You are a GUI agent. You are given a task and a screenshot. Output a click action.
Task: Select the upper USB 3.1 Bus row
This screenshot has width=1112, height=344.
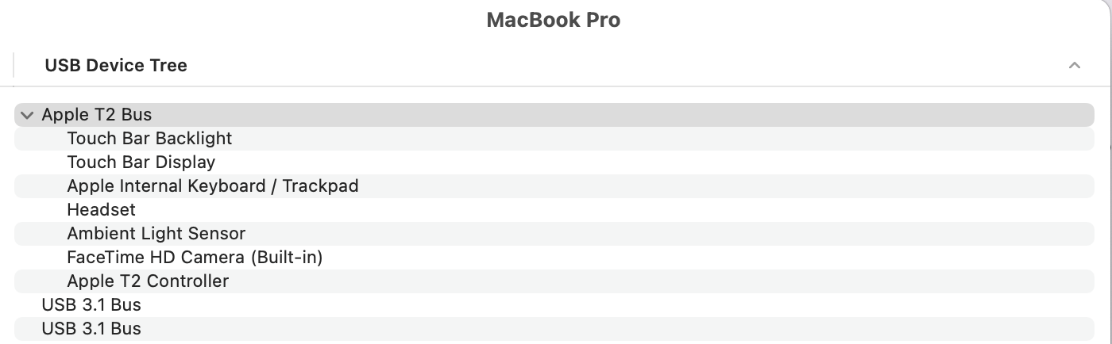click(x=91, y=305)
